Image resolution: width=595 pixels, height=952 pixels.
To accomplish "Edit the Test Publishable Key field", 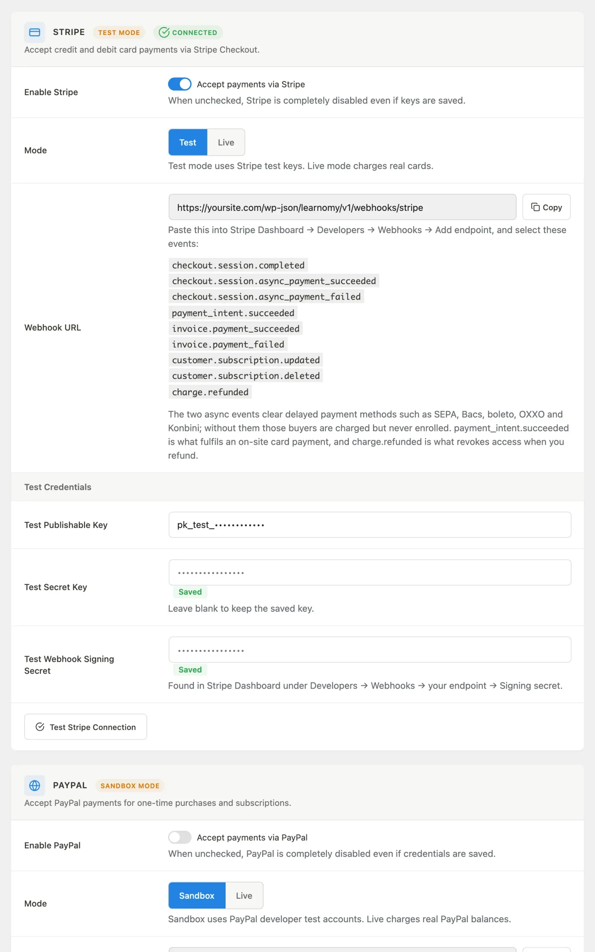I will [370, 525].
